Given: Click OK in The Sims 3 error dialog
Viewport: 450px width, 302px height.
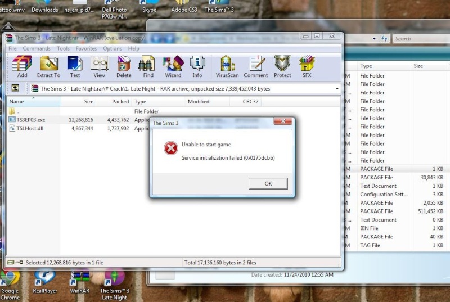Looking at the screenshot, I should [268, 183].
